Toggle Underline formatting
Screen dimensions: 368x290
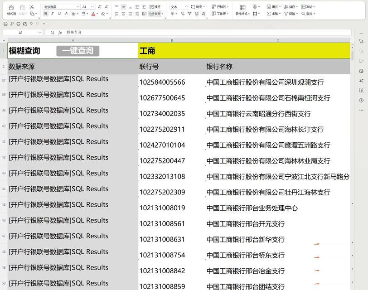click(x=59, y=14)
